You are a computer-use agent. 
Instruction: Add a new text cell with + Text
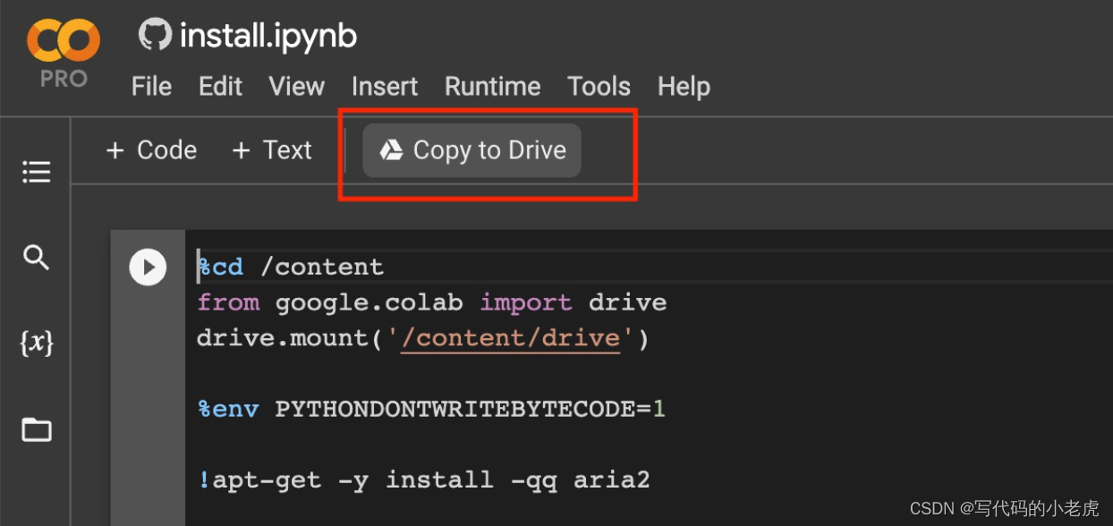(271, 149)
